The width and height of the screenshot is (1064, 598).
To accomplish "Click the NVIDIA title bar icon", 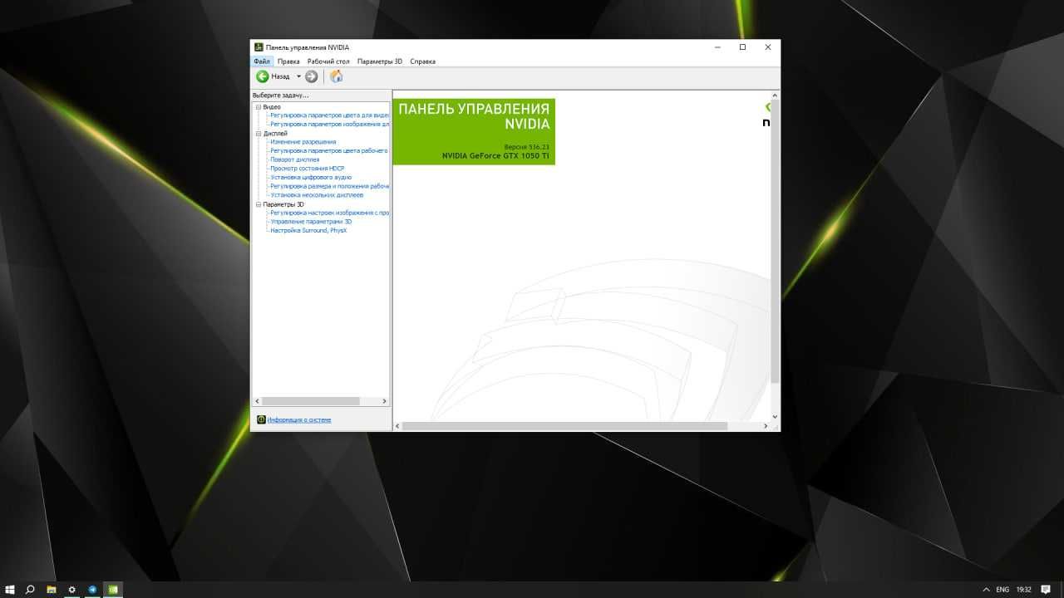I will click(259, 47).
